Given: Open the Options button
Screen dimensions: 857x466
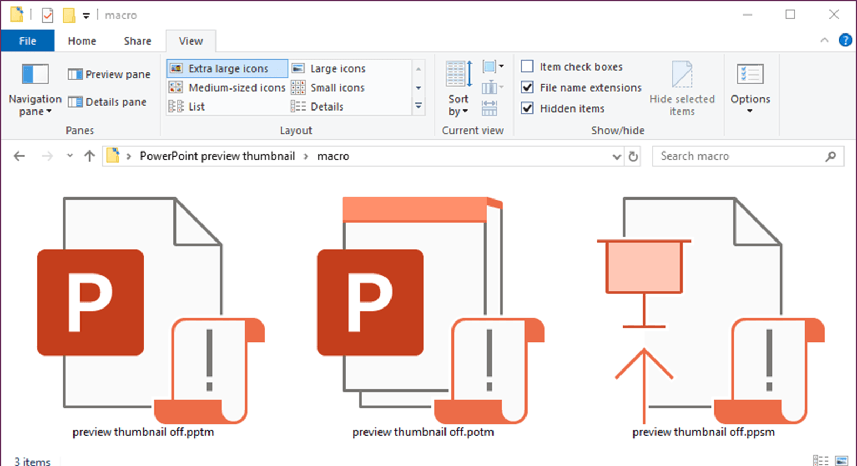Looking at the screenshot, I should [750, 89].
